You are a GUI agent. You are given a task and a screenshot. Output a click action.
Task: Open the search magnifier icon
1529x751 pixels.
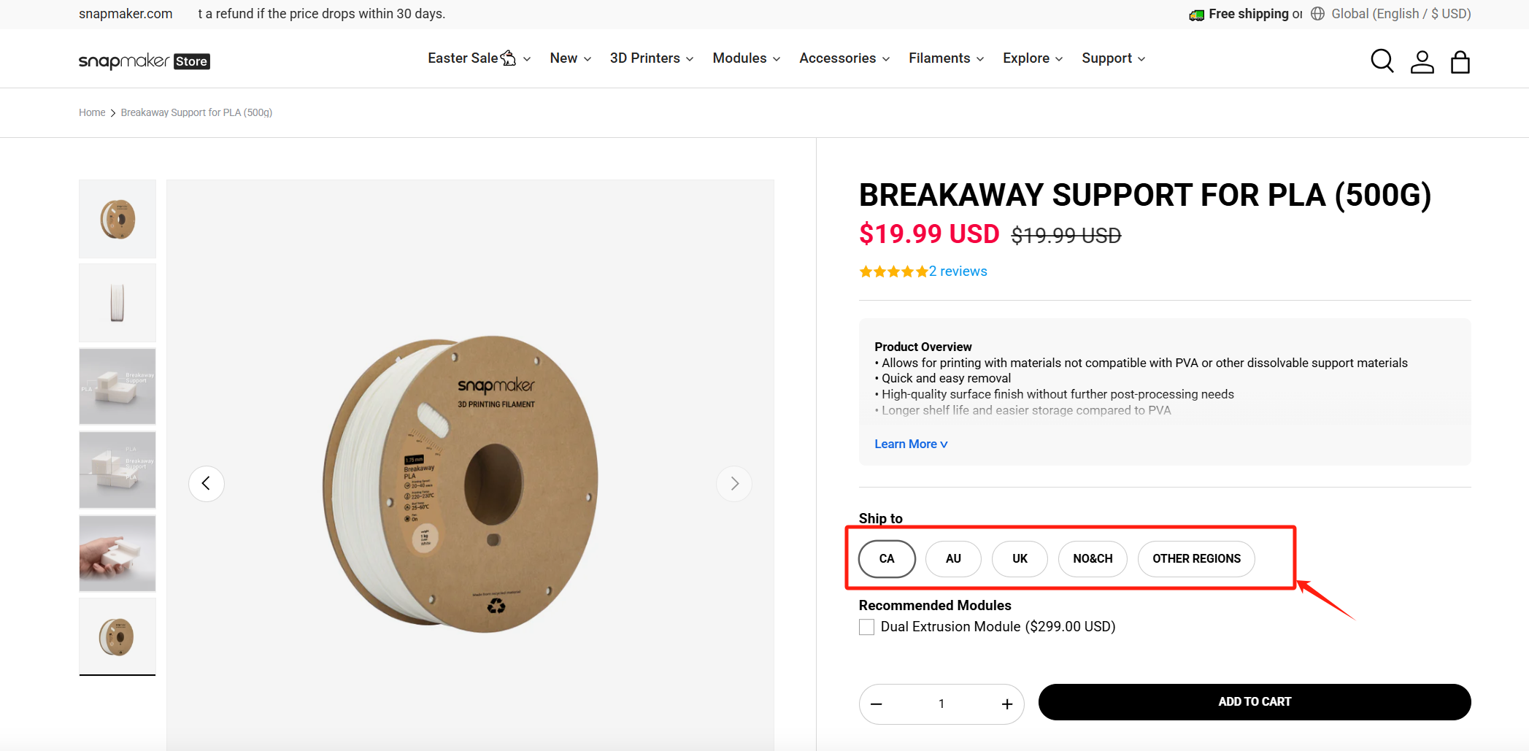click(1382, 61)
